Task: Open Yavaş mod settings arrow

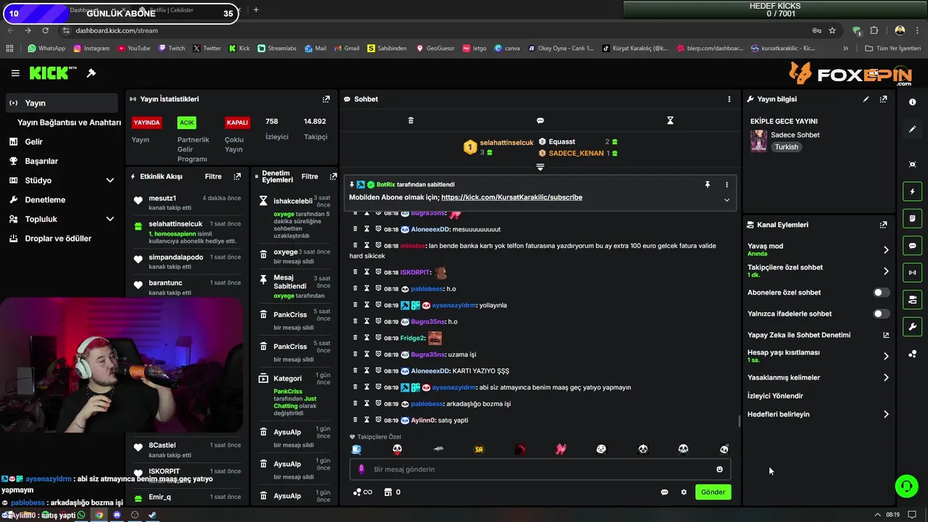Action: click(885, 249)
